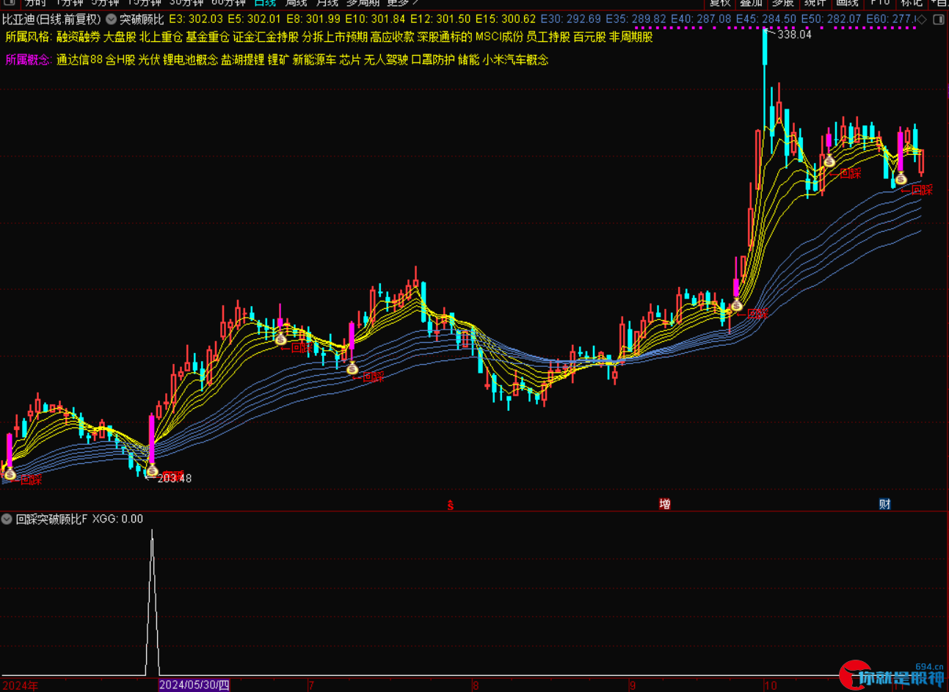Image resolution: width=949 pixels, height=692 pixels.
Task: Switch to the 周线 period tab
Action: pos(296,3)
